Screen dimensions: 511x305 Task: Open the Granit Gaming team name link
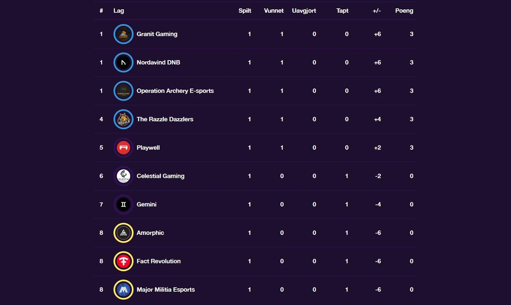157,34
